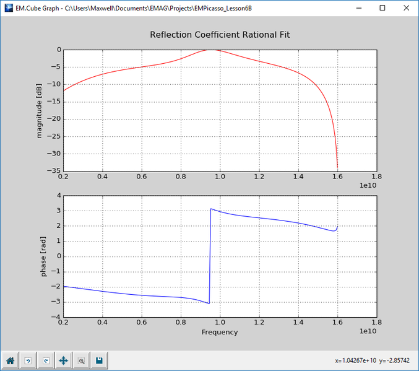Click the Home reset view icon
The width and height of the screenshot is (419, 371).
click(x=10, y=360)
